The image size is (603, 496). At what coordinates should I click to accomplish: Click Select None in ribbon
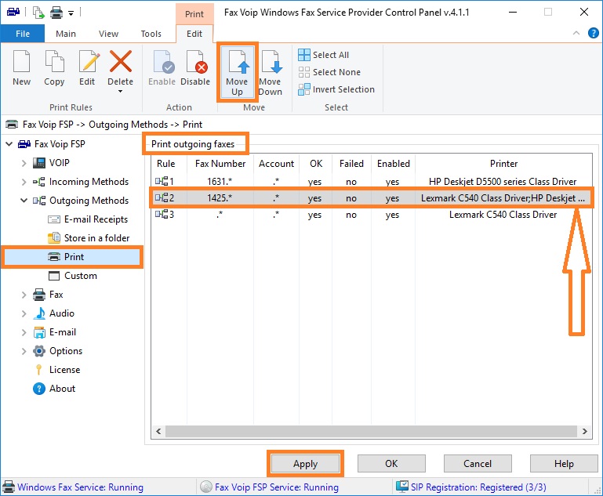coord(329,72)
